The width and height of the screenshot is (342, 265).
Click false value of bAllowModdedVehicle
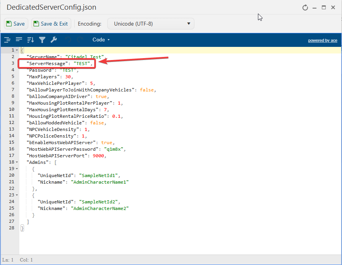(97, 123)
